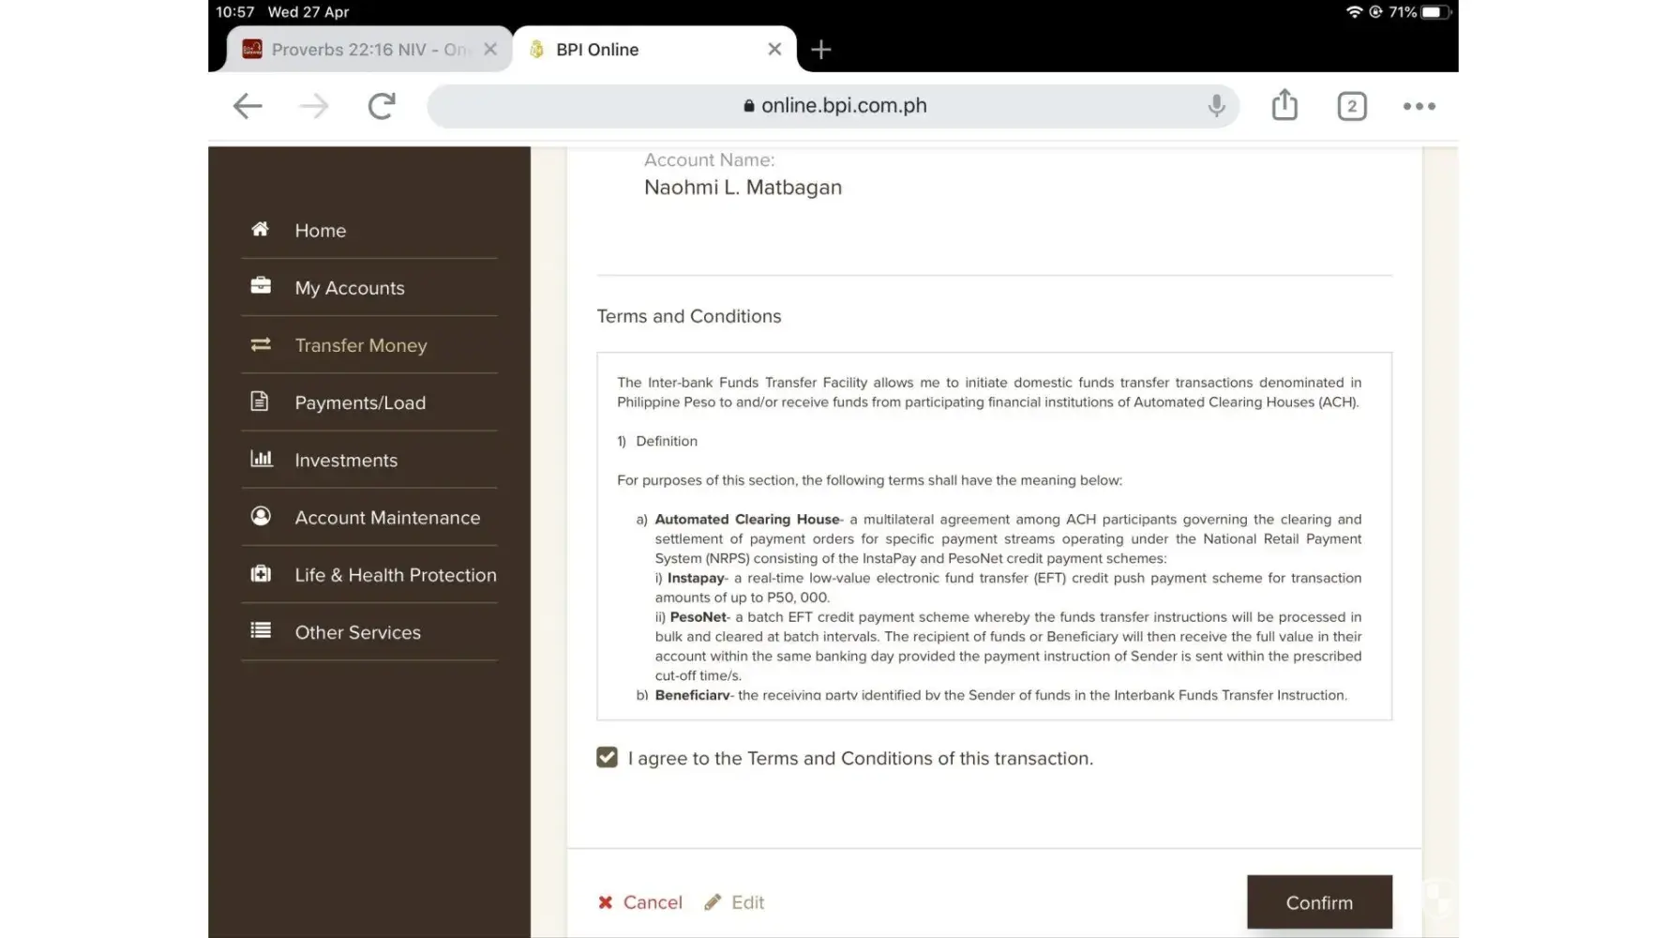This screenshot has height=938, width=1667.
Task: Close the BPI Online tab
Action: [x=774, y=50]
